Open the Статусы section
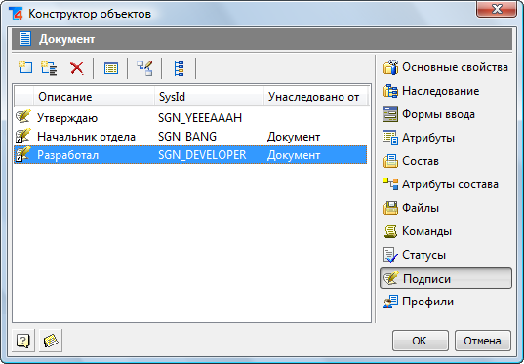The width and height of the screenshot is (524, 364). 415,255
